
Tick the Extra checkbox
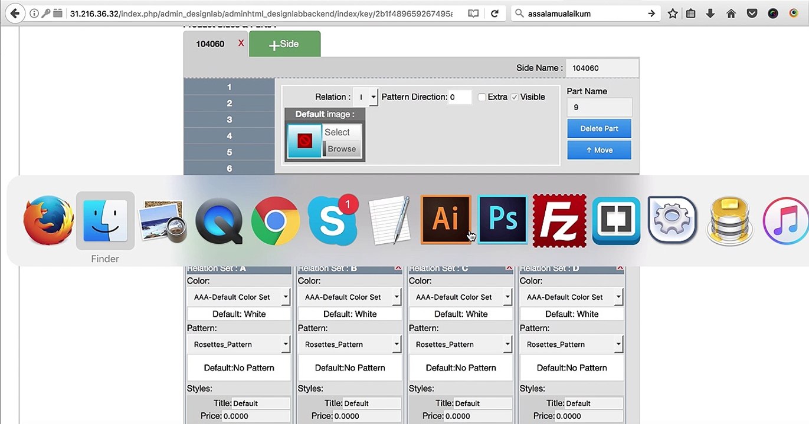(x=482, y=97)
